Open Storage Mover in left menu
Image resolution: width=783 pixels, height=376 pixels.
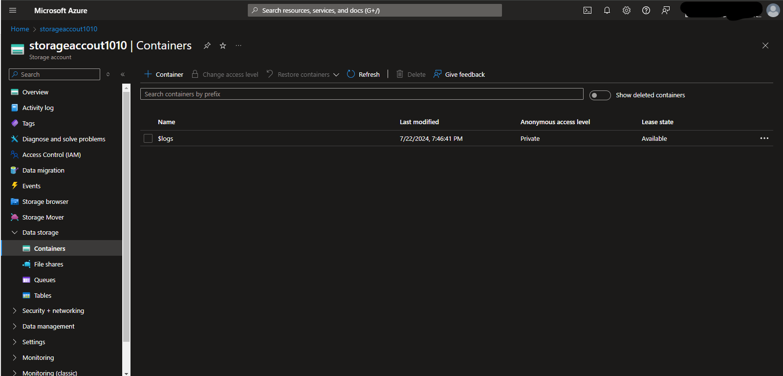tap(43, 217)
